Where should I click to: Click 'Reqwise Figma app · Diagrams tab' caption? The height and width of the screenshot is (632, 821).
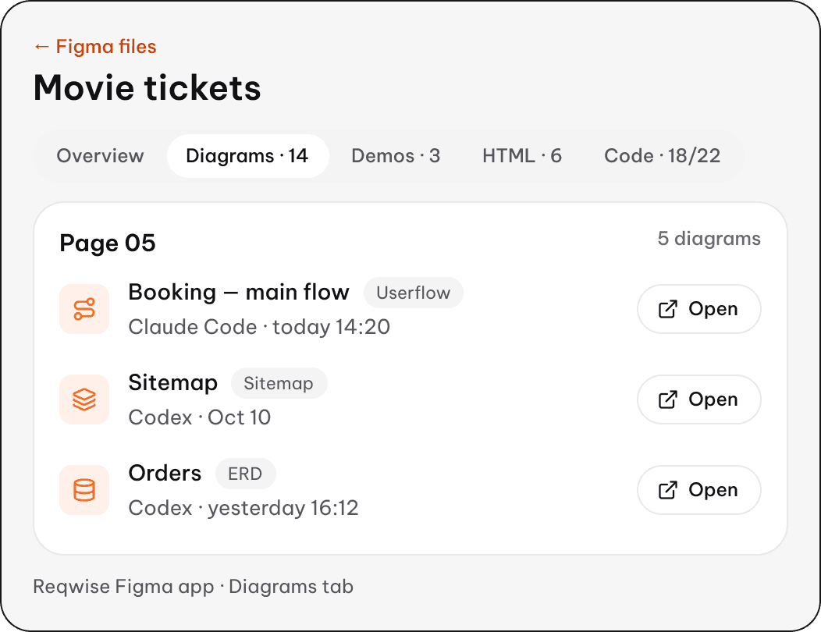194,587
